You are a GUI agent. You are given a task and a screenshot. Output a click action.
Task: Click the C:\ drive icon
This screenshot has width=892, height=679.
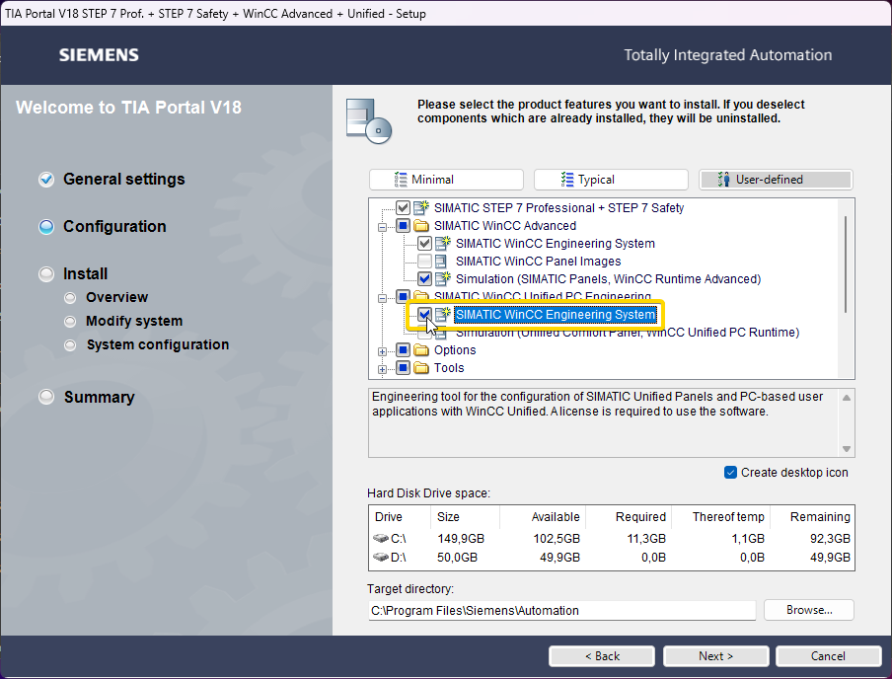point(381,538)
